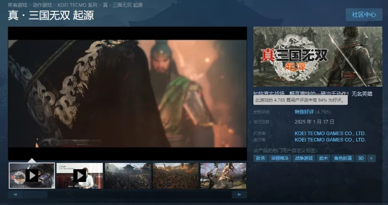The width and height of the screenshot is (388, 205).
Task: Select the 砍杀 tag
Action: (261, 158)
